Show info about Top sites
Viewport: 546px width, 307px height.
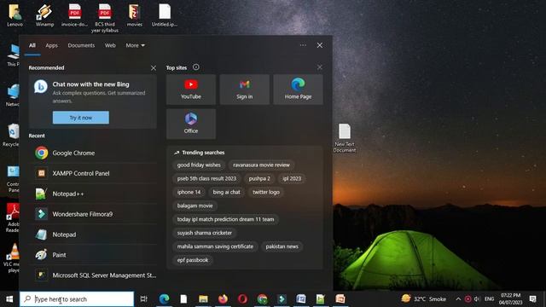196,67
